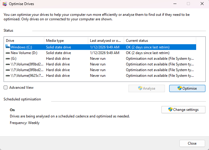The height and width of the screenshot is (150, 209).
Task: Click the (G:) hard disk icon
Action: (x=7, y=59)
